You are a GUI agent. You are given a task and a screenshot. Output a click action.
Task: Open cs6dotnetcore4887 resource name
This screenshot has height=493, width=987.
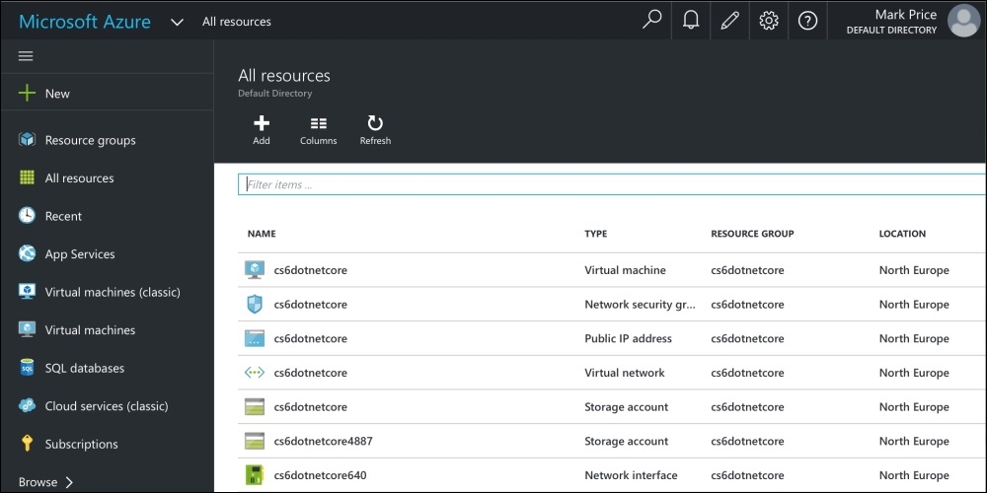(324, 441)
